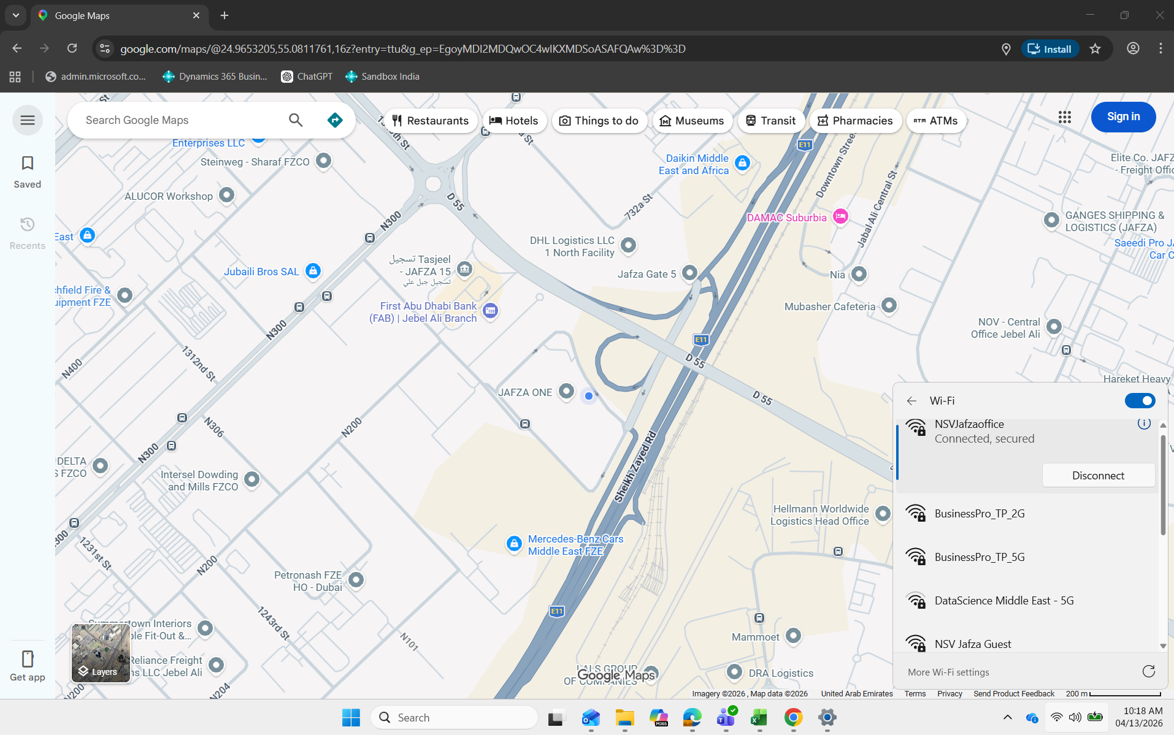
Task: Click Send Product Feedback link
Action: (x=1014, y=693)
